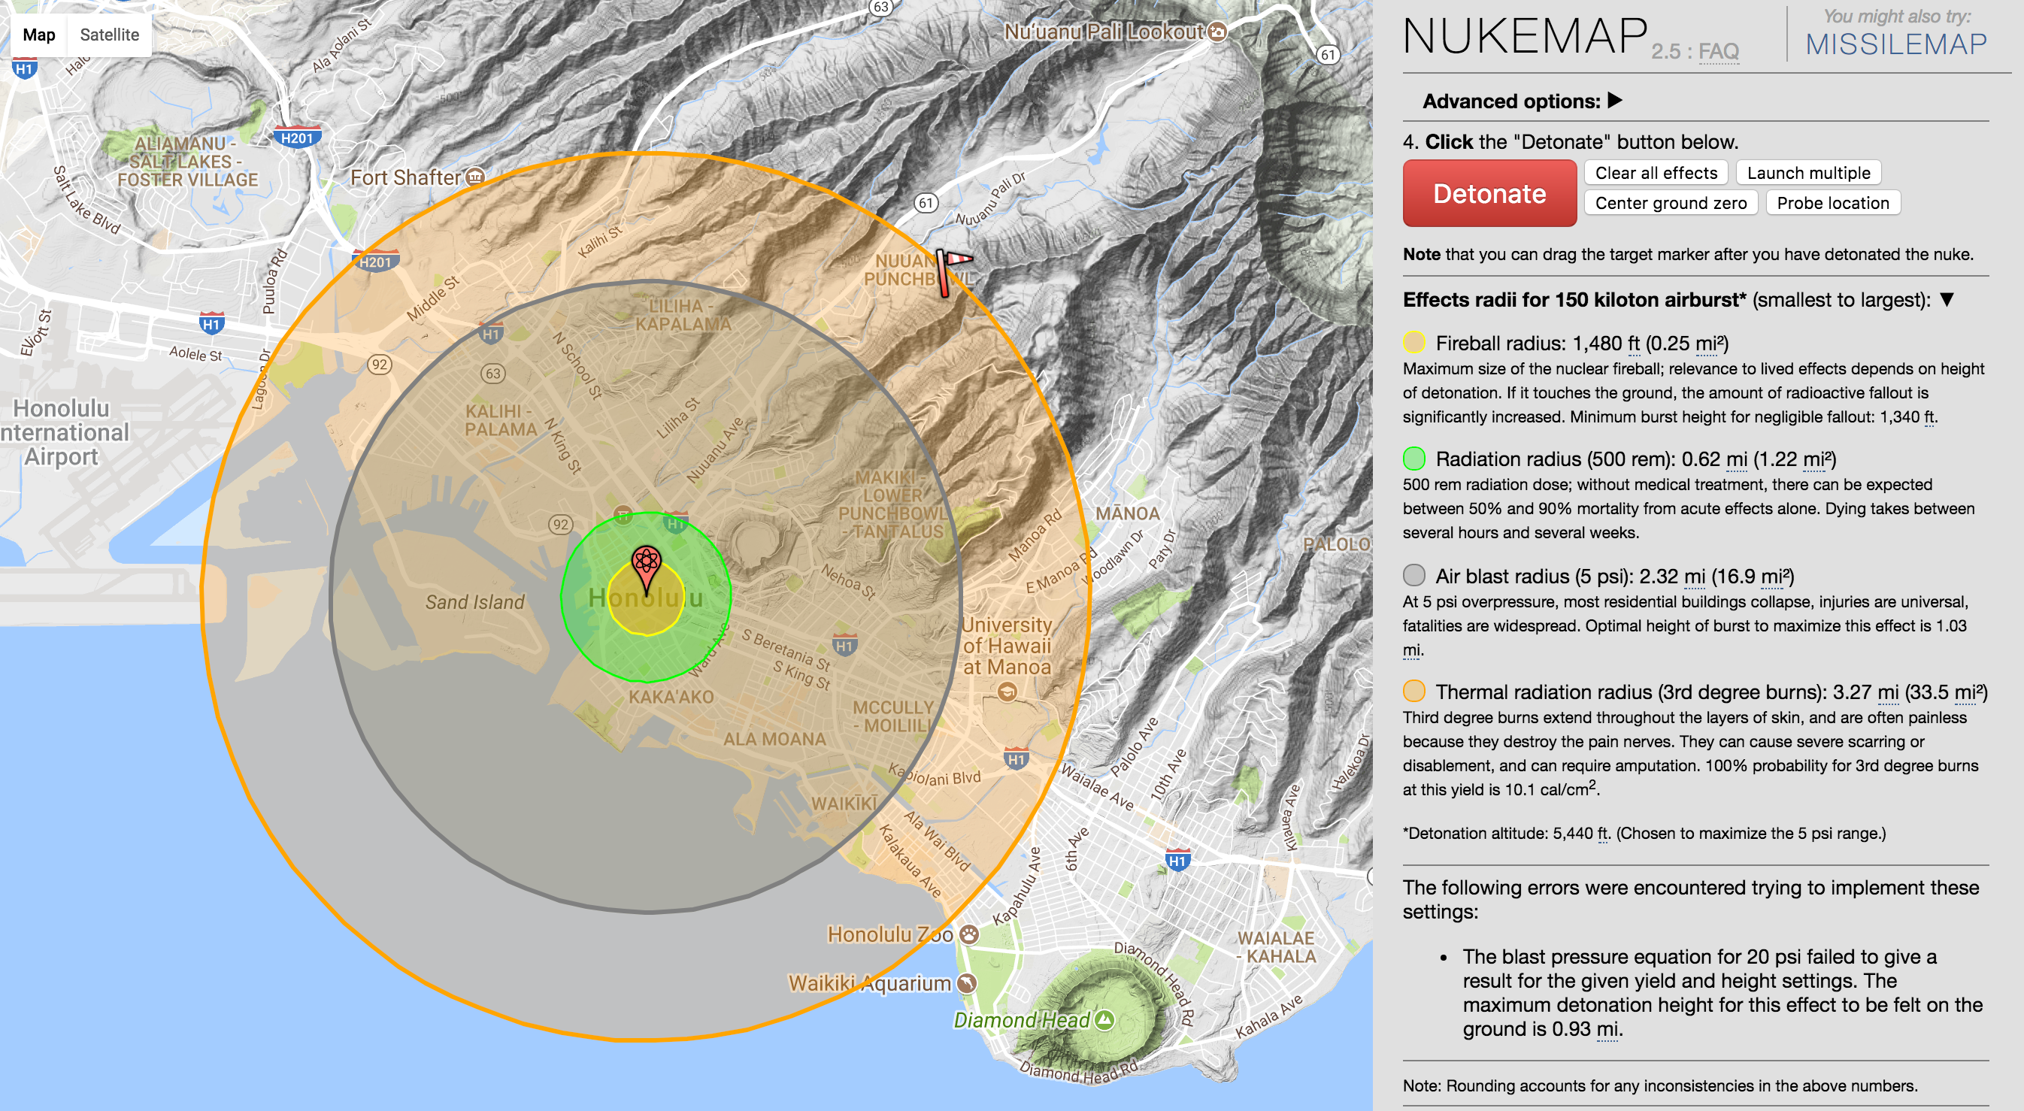This screenshot has width=2024, height=1111.
Task: Click Center ground zero button
Action: 1671,203
